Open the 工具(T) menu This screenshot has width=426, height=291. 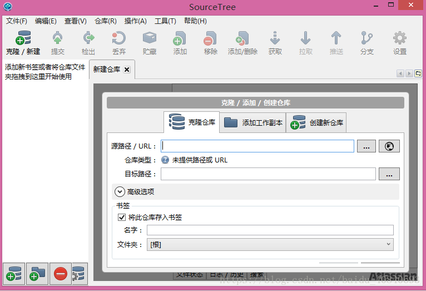[165, 21]
